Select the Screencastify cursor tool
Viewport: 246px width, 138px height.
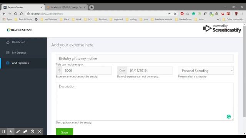point(11,131)
